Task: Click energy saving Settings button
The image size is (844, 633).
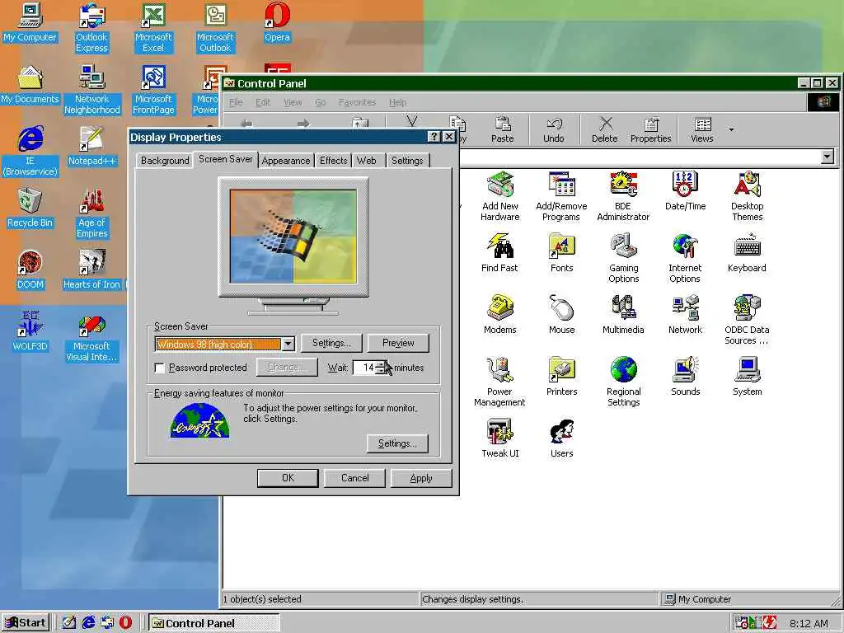Action: (x=397, y=443)
